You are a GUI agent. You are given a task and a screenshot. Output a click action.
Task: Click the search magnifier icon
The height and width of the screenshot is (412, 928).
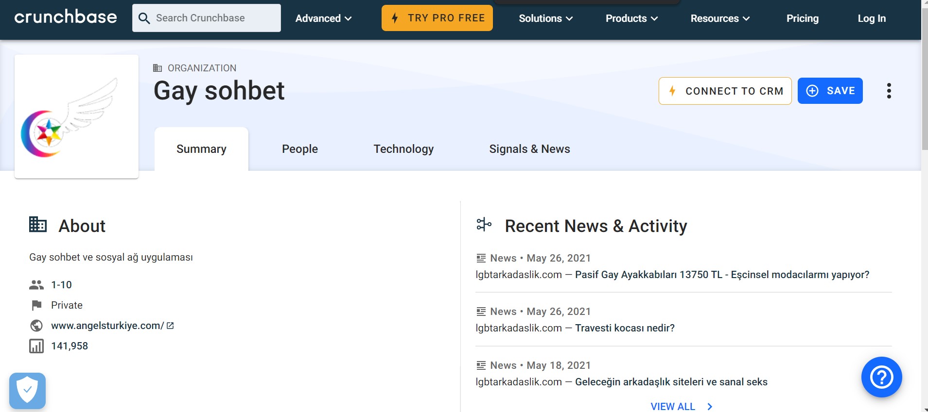(144, 18)
